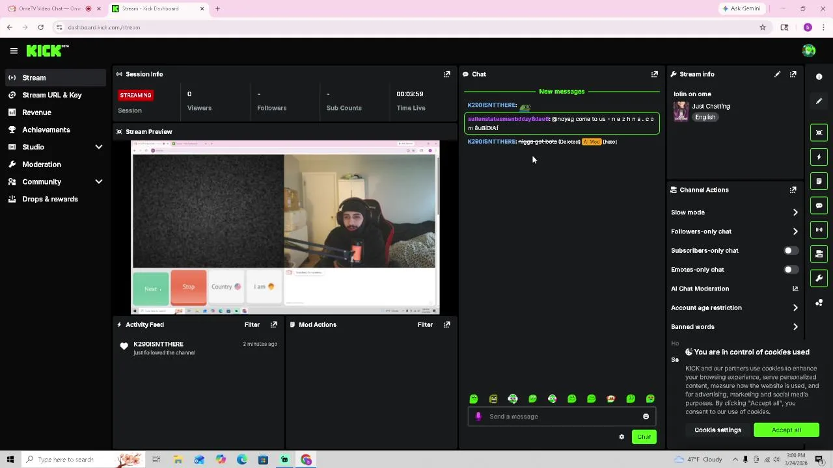Image resolution: width=833 pixels, height=468 pixels.
Task: Pop out the Stream info panel
Action: click(793, 74)
